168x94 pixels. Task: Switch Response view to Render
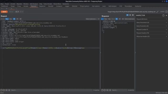tap(113, 19)
